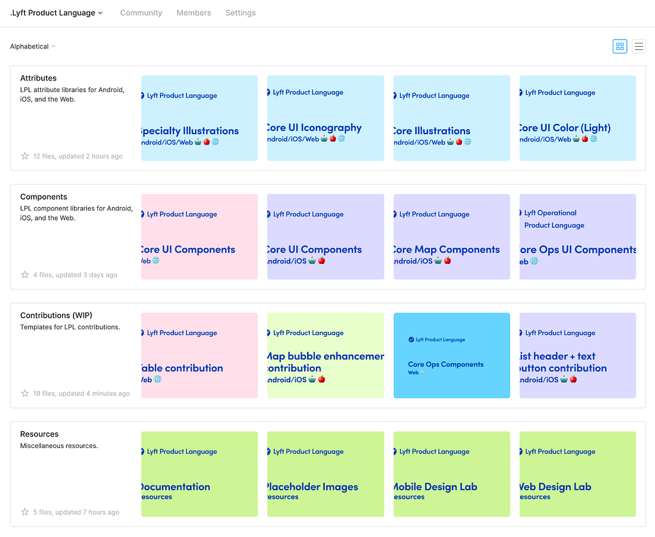This screenshot has height=537, width=655.
Task: Open the Web Design Lab file
Action: [x=578, y=474]
